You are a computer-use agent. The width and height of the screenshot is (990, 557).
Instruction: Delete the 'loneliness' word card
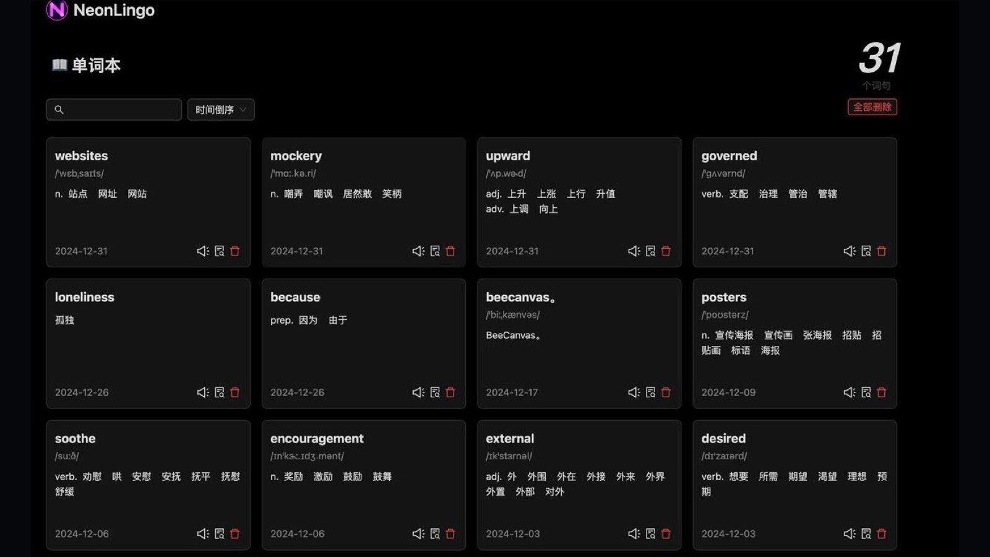[x=235, y=392]
